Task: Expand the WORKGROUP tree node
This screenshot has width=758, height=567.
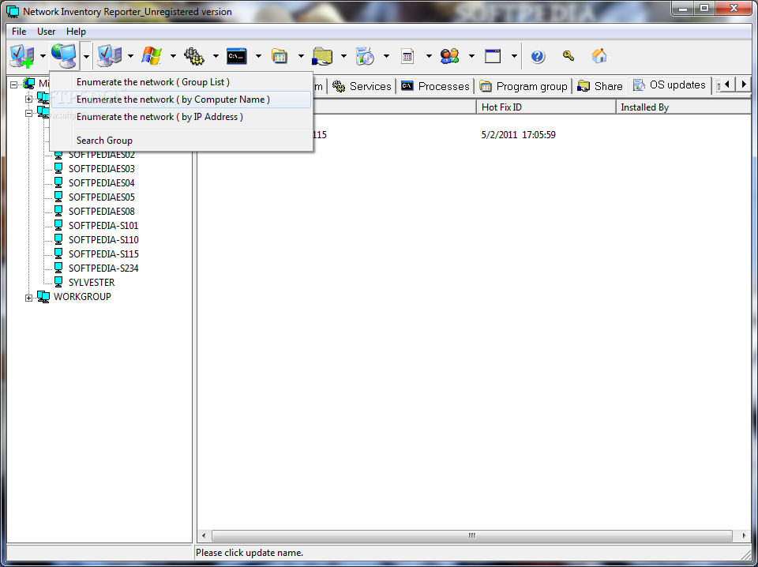Action: pyautogui.click(x=29, y=299)
